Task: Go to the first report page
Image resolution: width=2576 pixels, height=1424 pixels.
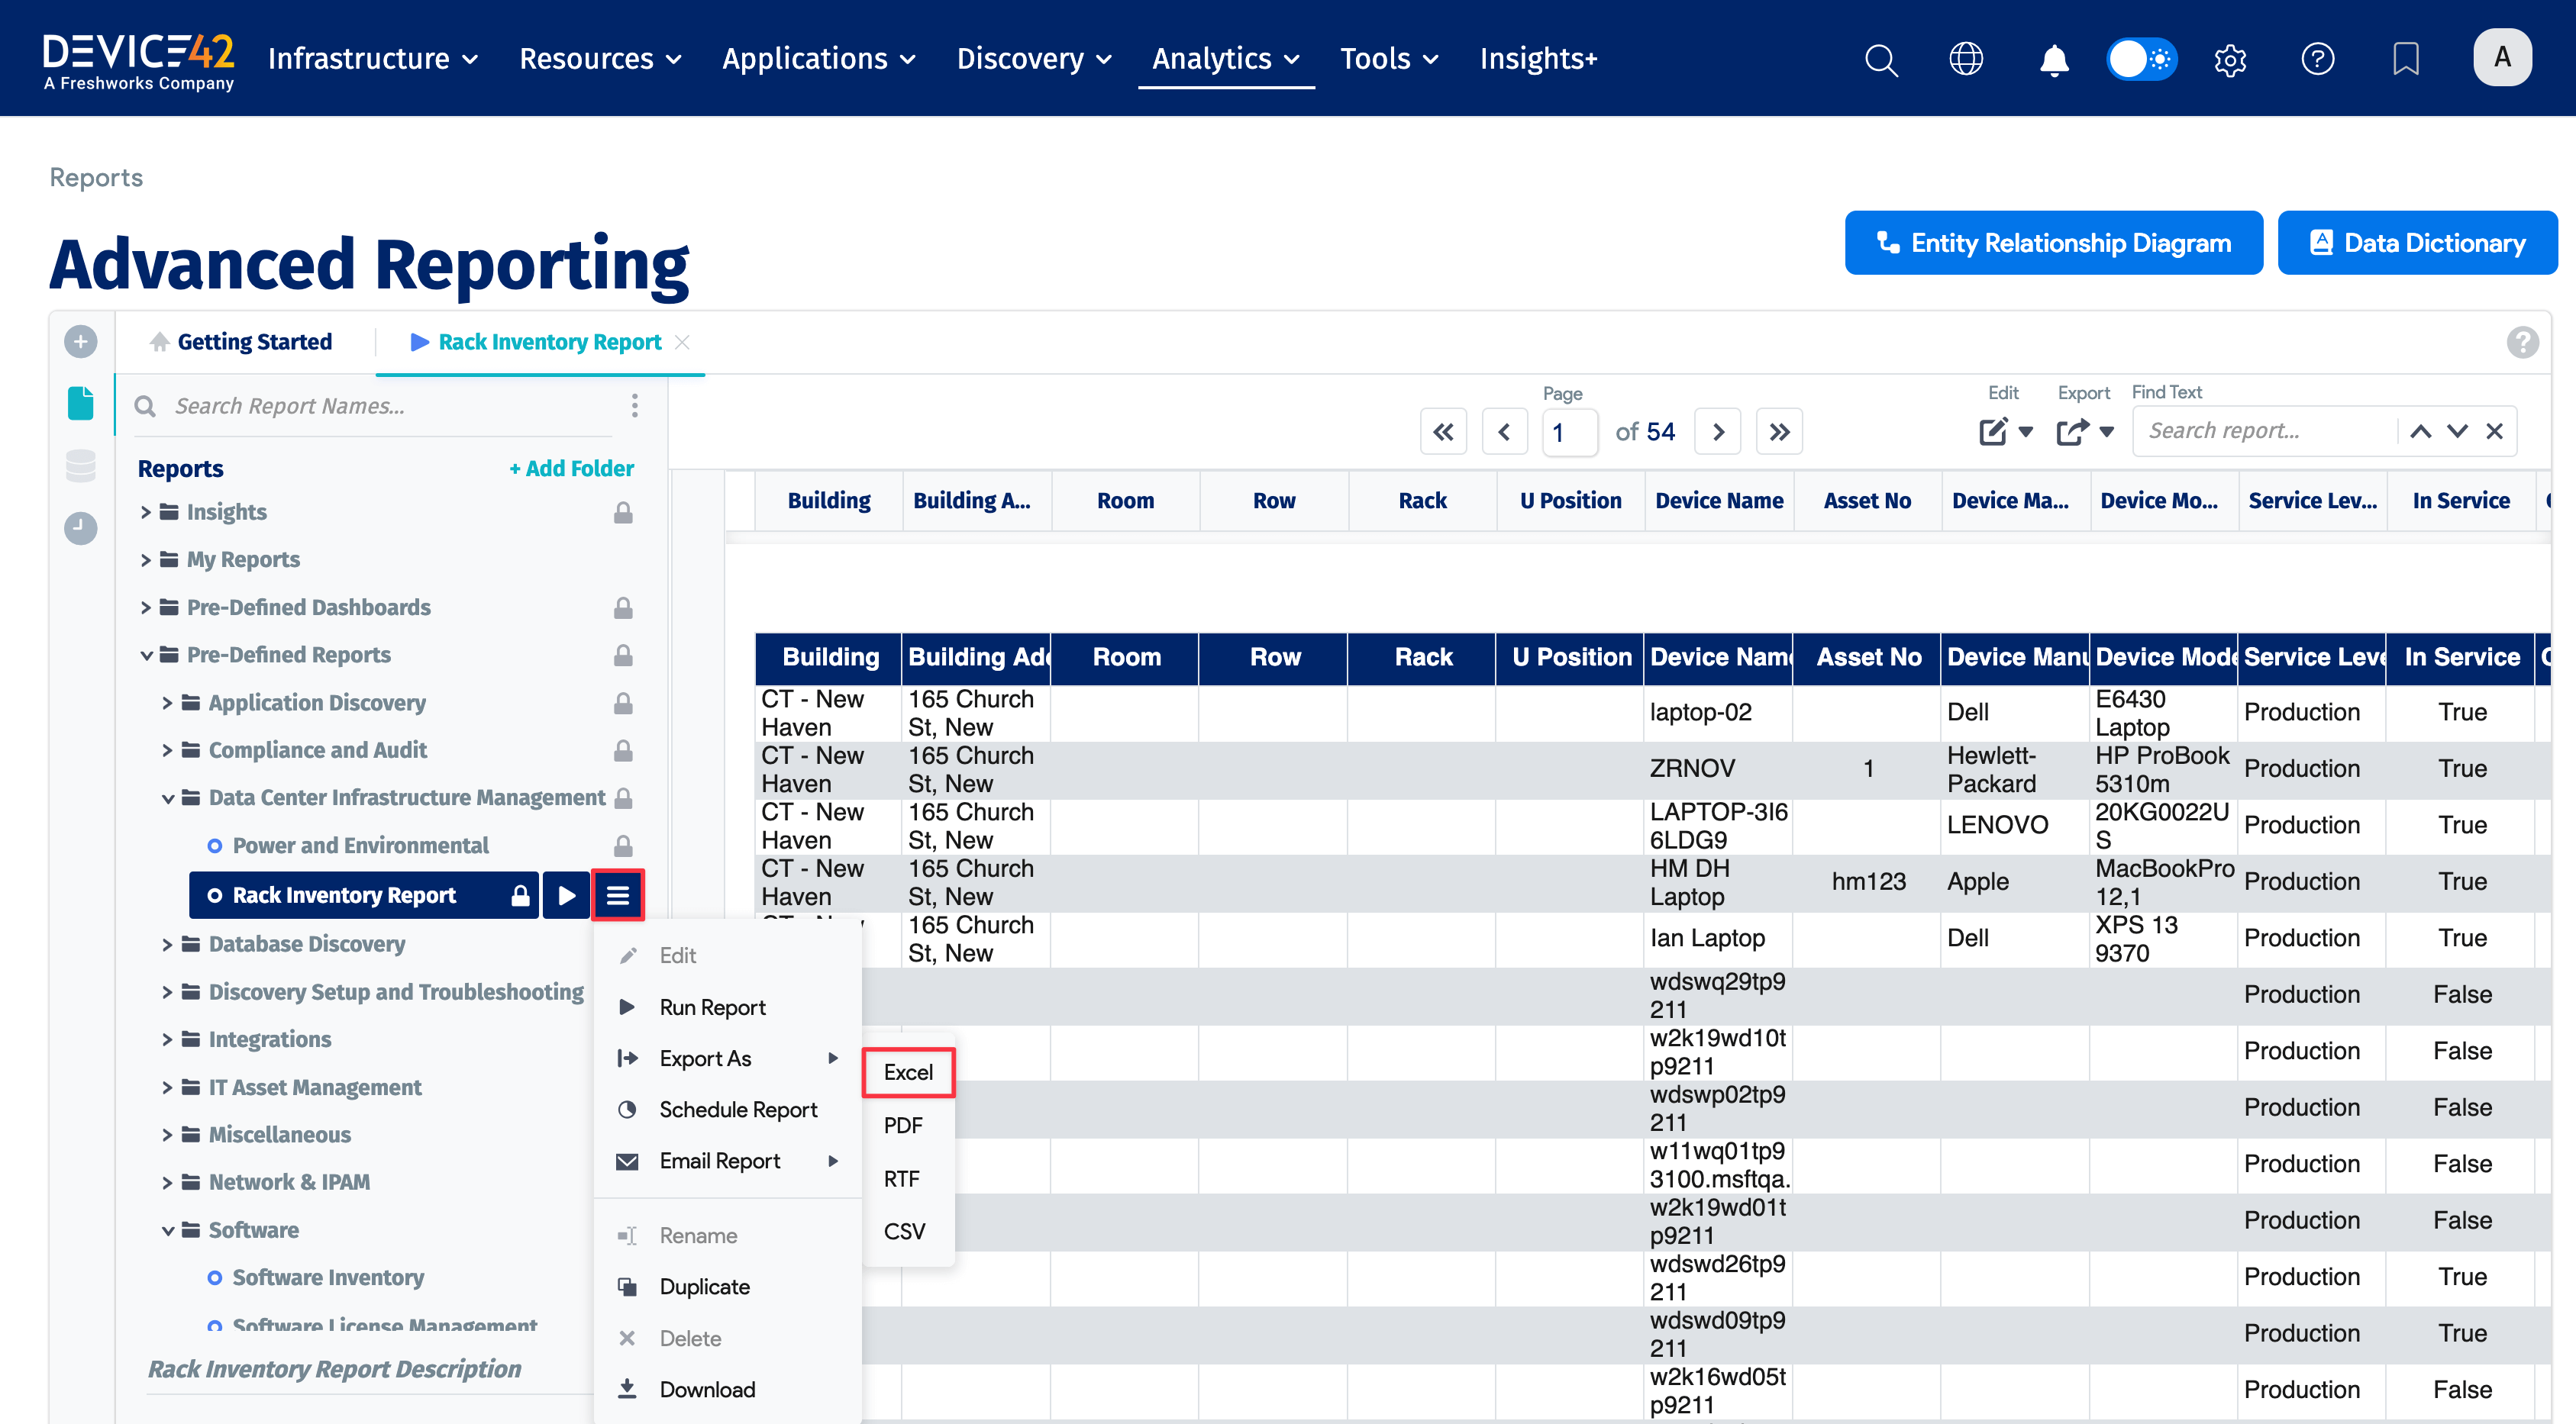Action: (x=1443, y=432)
